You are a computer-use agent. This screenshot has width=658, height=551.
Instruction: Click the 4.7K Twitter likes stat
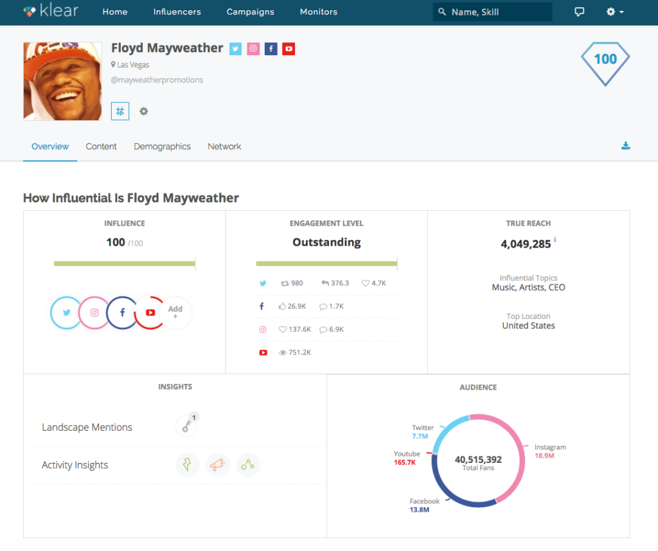374,284
